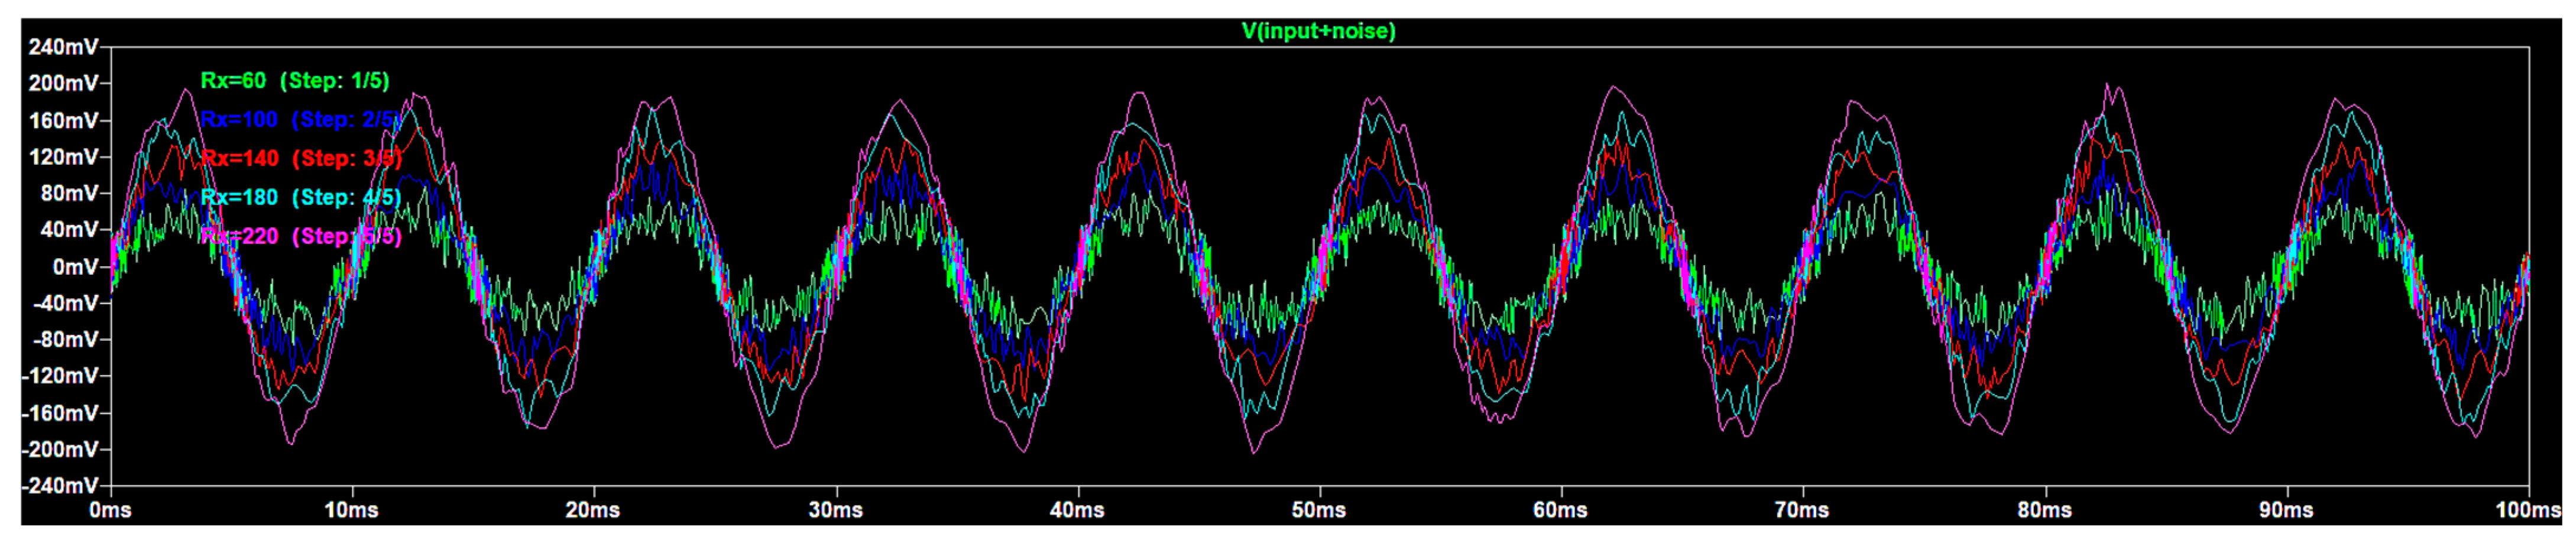
Task: Click the 40mV vertical axis label
Action: pos(70,230)
